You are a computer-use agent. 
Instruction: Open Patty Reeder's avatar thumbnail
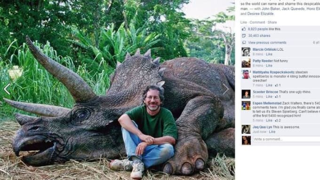(x=246, y=63)
